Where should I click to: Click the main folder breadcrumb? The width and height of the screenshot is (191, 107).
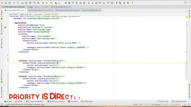[45, 7]
